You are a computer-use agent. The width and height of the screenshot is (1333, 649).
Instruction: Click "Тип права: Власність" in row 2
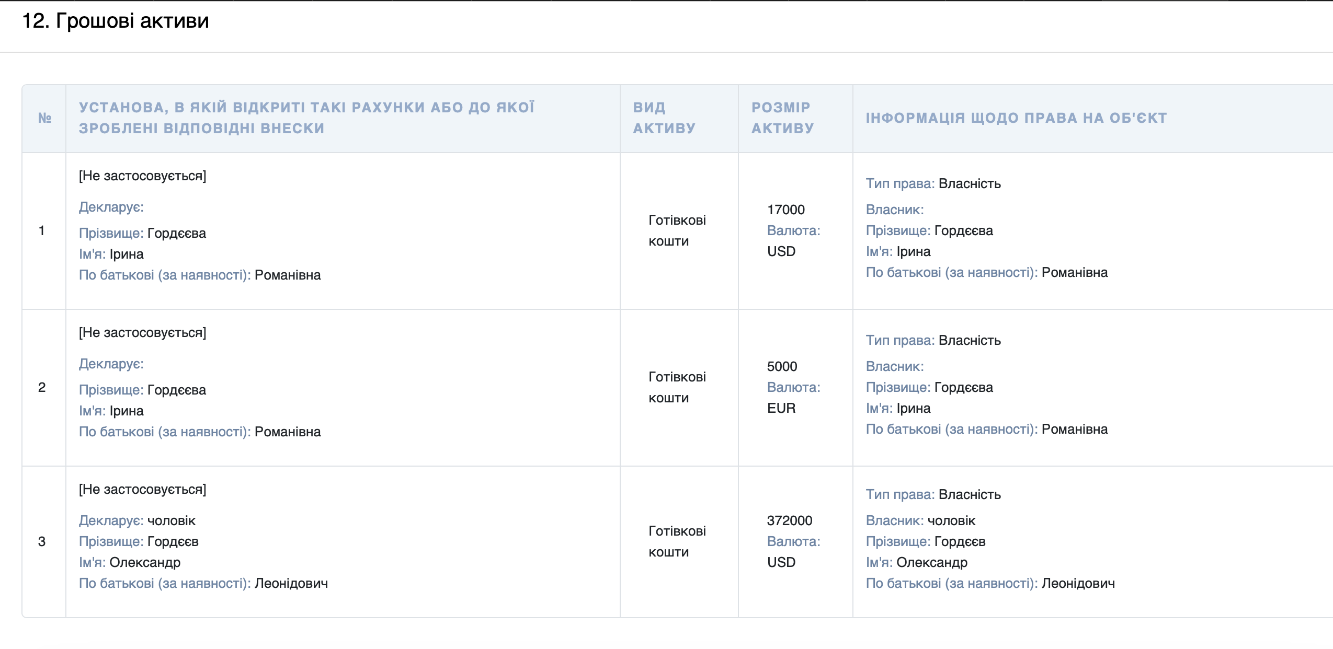click(x=933, y=341)
